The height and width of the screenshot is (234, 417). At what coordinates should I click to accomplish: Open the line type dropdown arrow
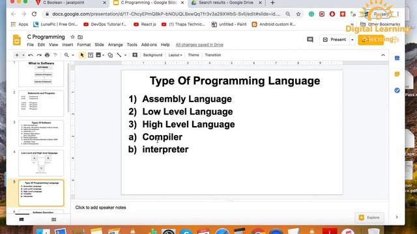[125, 55]
